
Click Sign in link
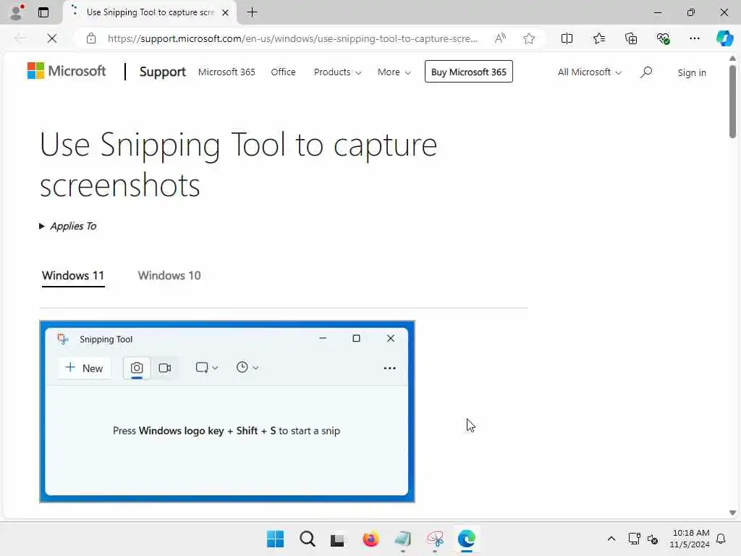tap(692, 72)
